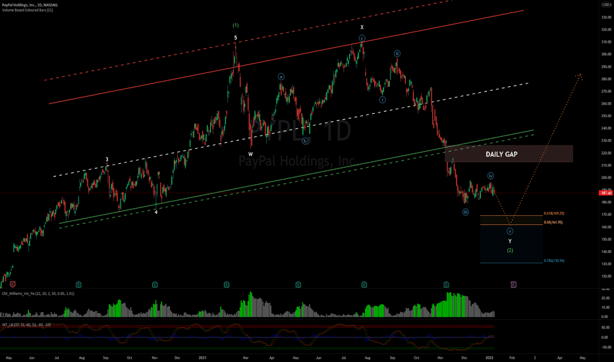Image resolution: width=614 pixels, height=362 pixels.
Task: Click the '2021' label on the time axis
Action: 202,357
